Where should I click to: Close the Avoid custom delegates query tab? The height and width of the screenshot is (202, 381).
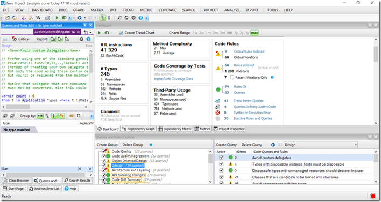tap(78, 32)
